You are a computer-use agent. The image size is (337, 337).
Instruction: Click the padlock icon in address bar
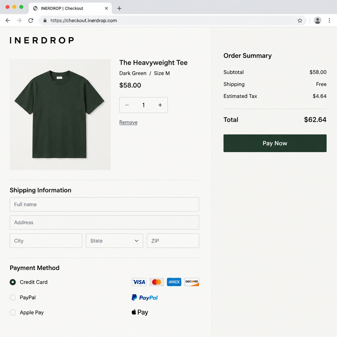pos(45,20)
